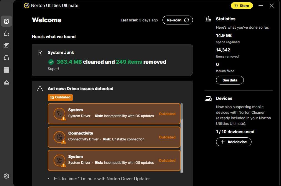The width and height of the screenshot is (281, 186).
Task: Open the Store from the yellow button
Action: (242, 6)
